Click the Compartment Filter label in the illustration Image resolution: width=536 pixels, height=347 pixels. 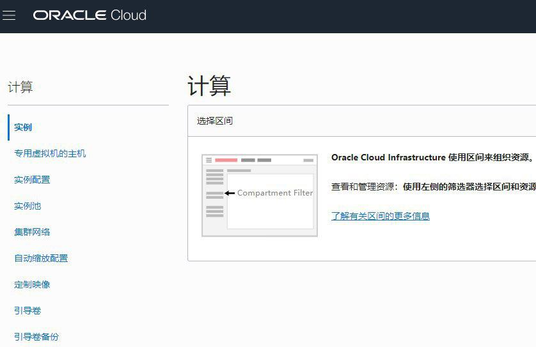click(x=275, y=193)
